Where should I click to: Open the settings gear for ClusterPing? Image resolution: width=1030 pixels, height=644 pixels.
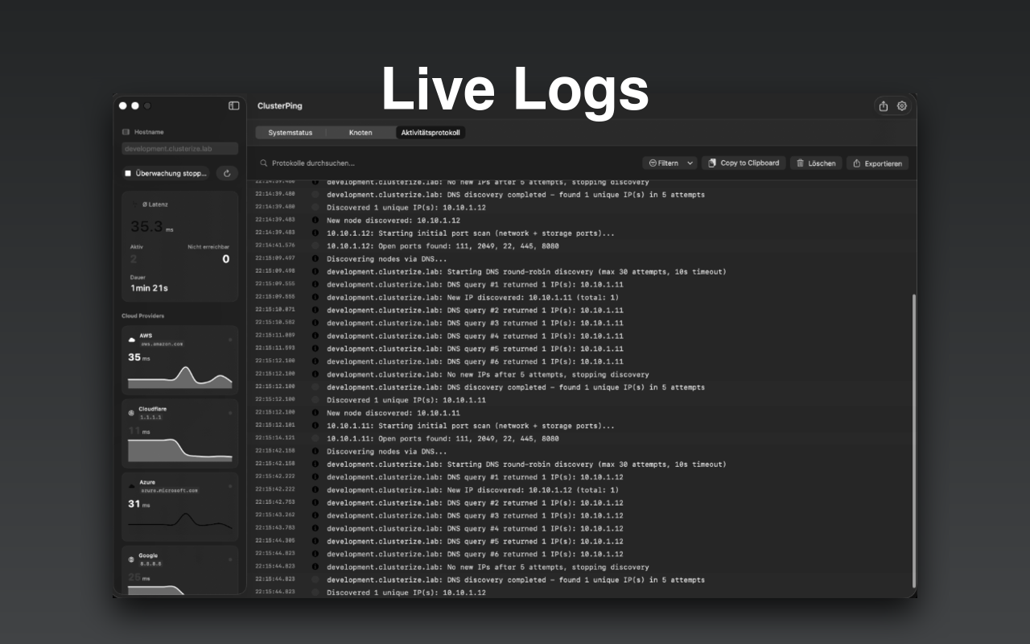(x=901, y=105)
